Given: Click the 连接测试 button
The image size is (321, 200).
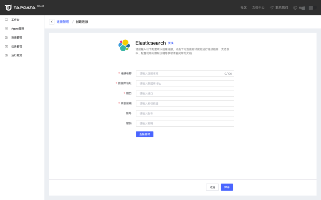Looking at the screenshot, I should pyautogui.click(x=144, y=134).
